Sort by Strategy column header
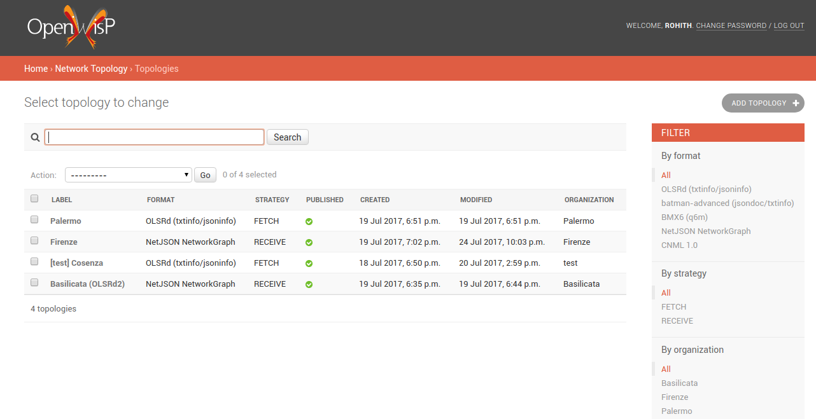The height and width of the screenshot is (419, 816). click(x=272, y=200)
